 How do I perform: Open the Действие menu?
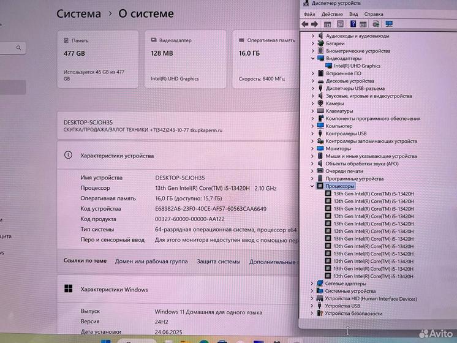[332, 14]
